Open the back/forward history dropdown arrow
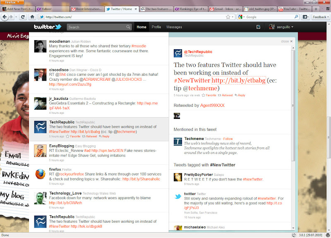Viewport: 331px width, 238px height. (x=16, y=17)
